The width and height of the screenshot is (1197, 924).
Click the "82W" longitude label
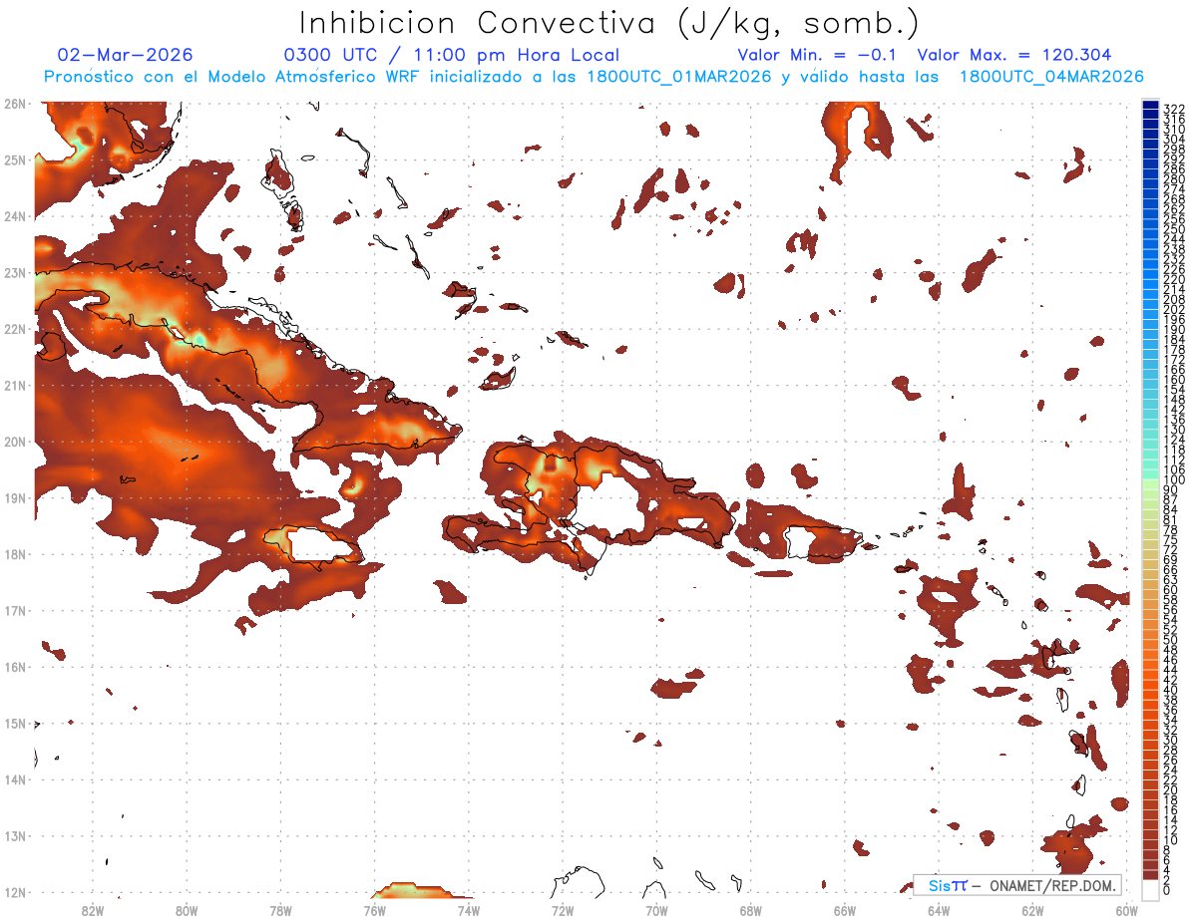[x=92, y=910]
